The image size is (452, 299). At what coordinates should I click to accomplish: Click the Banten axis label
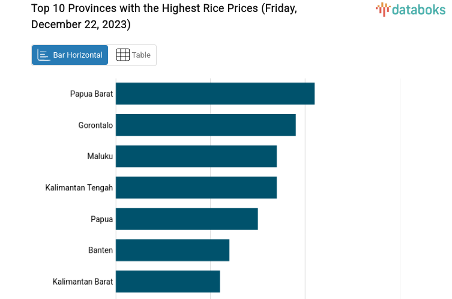tap(100, 250)
